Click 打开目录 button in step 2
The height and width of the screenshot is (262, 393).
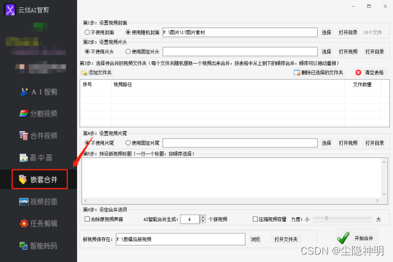click(375, 51)
